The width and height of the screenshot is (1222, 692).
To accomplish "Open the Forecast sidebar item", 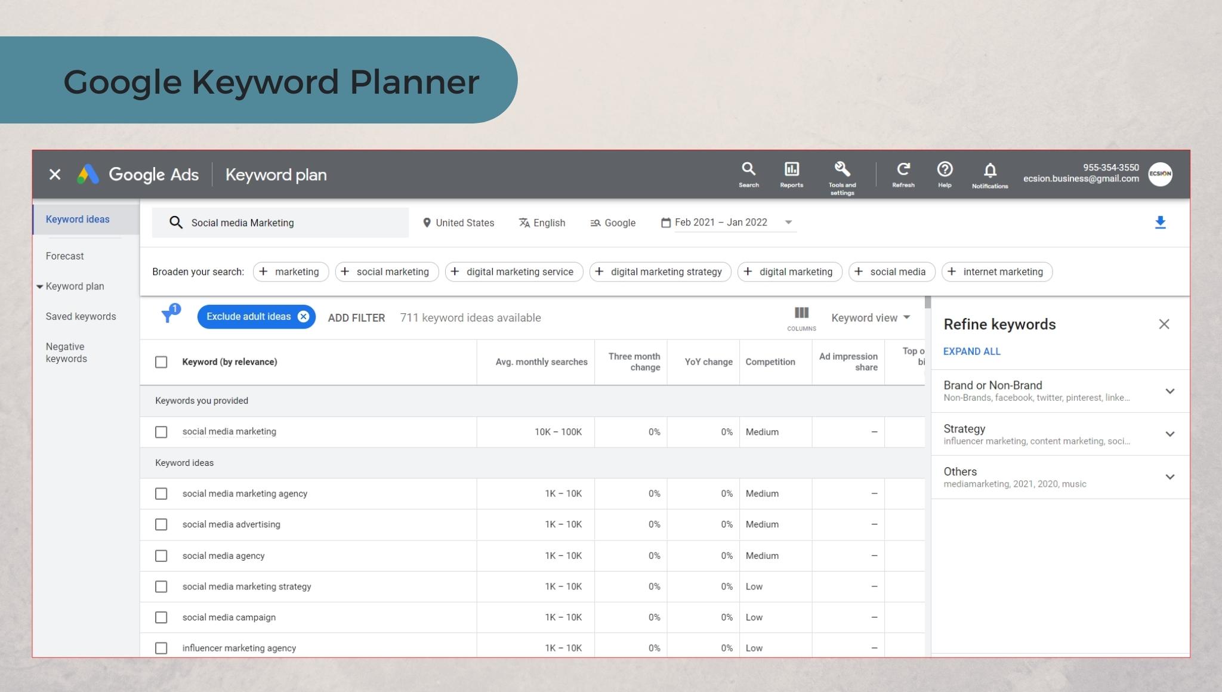I will (64, 256).
